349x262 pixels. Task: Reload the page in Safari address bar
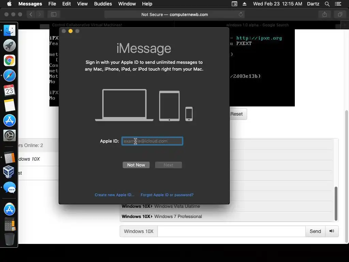point(241,14)
